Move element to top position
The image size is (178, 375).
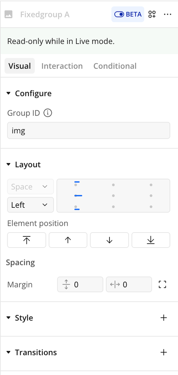pos(27,240)
